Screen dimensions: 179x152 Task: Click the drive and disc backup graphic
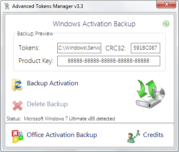[x=150, y=94]
